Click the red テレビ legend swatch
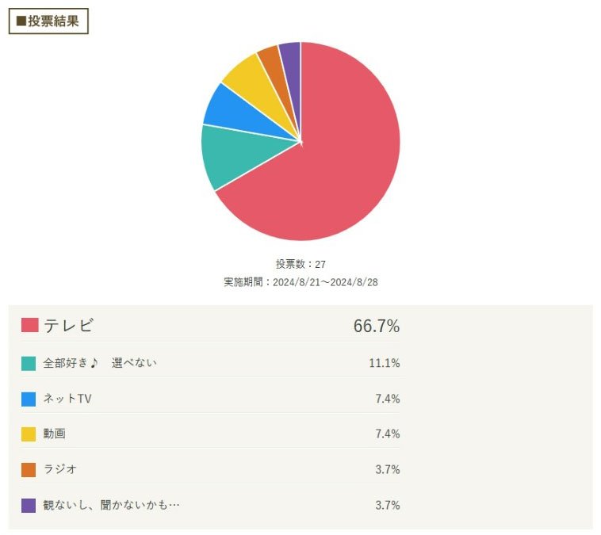Image resolution: width=601 pixels, height=535 pixels. pos(30,325)
